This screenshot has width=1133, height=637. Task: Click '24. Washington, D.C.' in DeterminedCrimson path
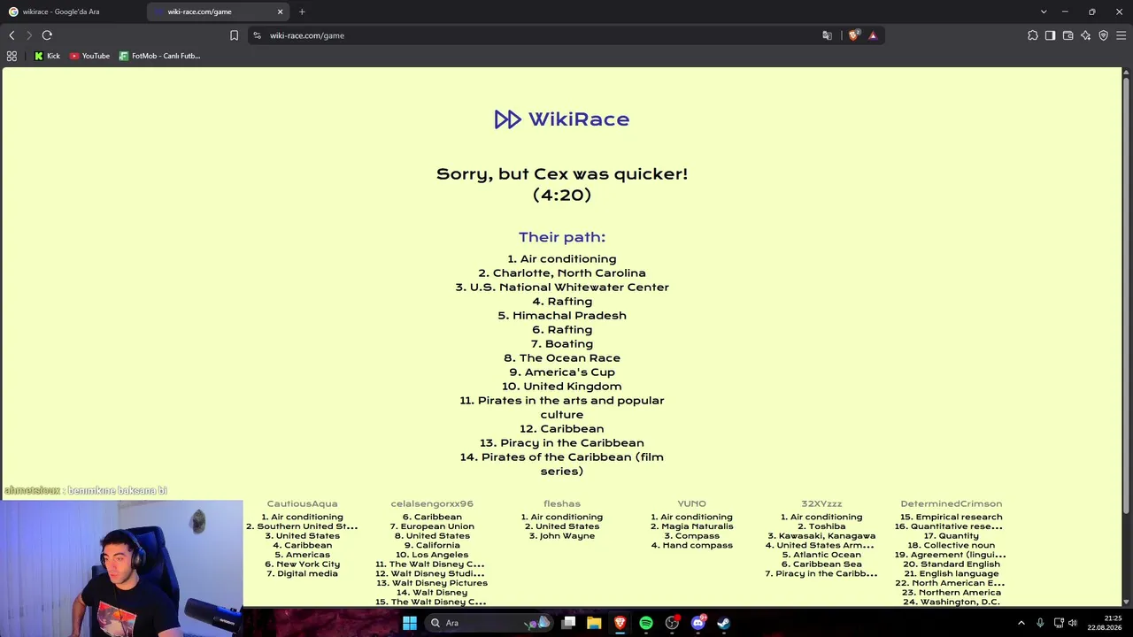pyautogui.click(x=952, y=602)
